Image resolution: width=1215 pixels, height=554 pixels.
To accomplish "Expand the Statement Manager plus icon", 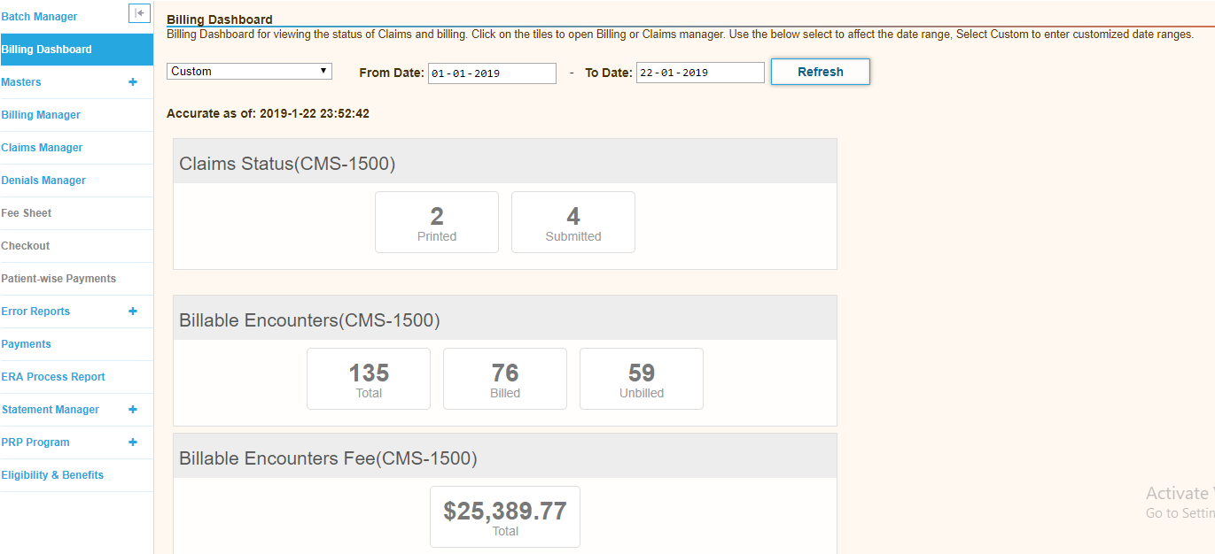I will [x=133, y=410].
